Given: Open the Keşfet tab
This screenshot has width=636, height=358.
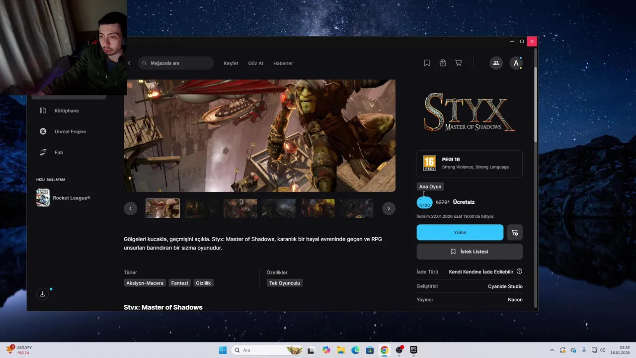Looking at the screenshot, I should click(x=231, y=63).
